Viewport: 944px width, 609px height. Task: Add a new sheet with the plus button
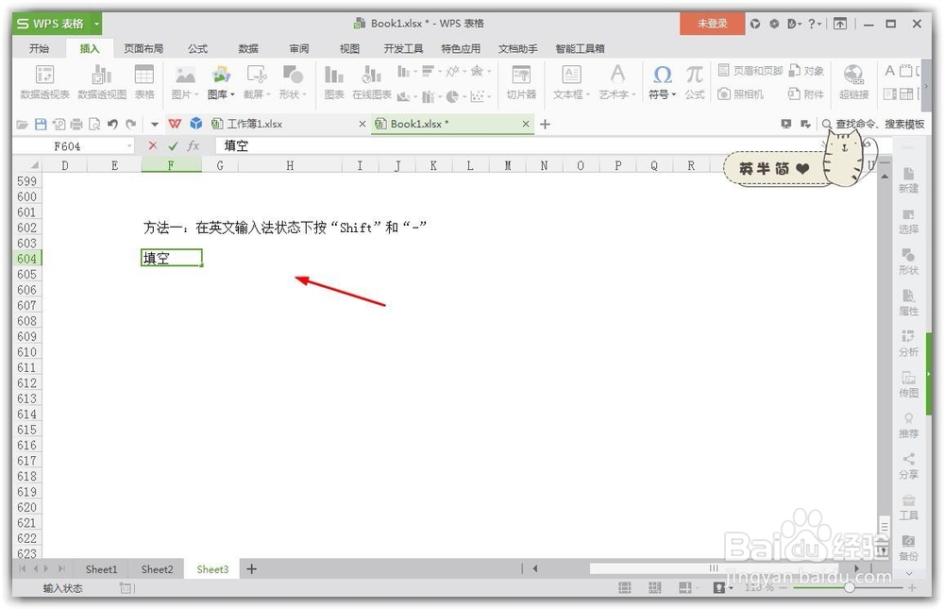pyautogui.click(x=251, y=569)
